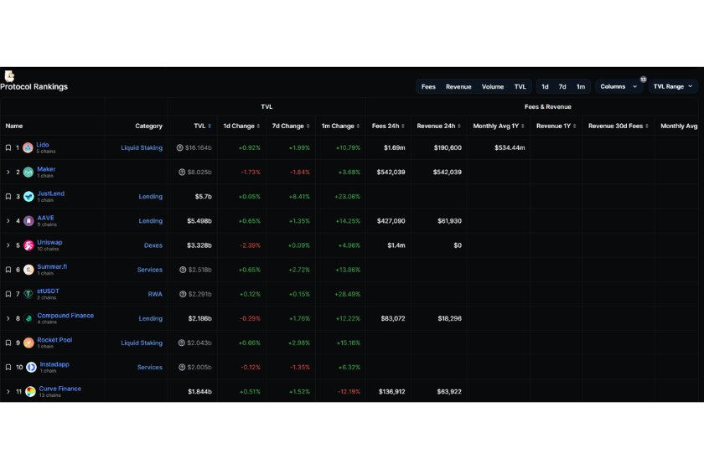The image size is (704, 469).
Task: Bookmark the Rocket Pool protocol
Action: coord(8,343)
